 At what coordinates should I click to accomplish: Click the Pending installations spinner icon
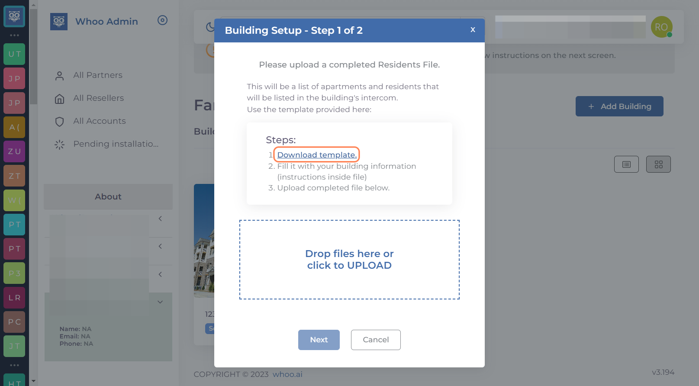[x=60, y=145]
